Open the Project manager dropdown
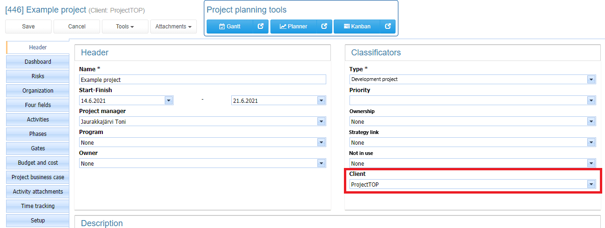 (x=321, y=121)
